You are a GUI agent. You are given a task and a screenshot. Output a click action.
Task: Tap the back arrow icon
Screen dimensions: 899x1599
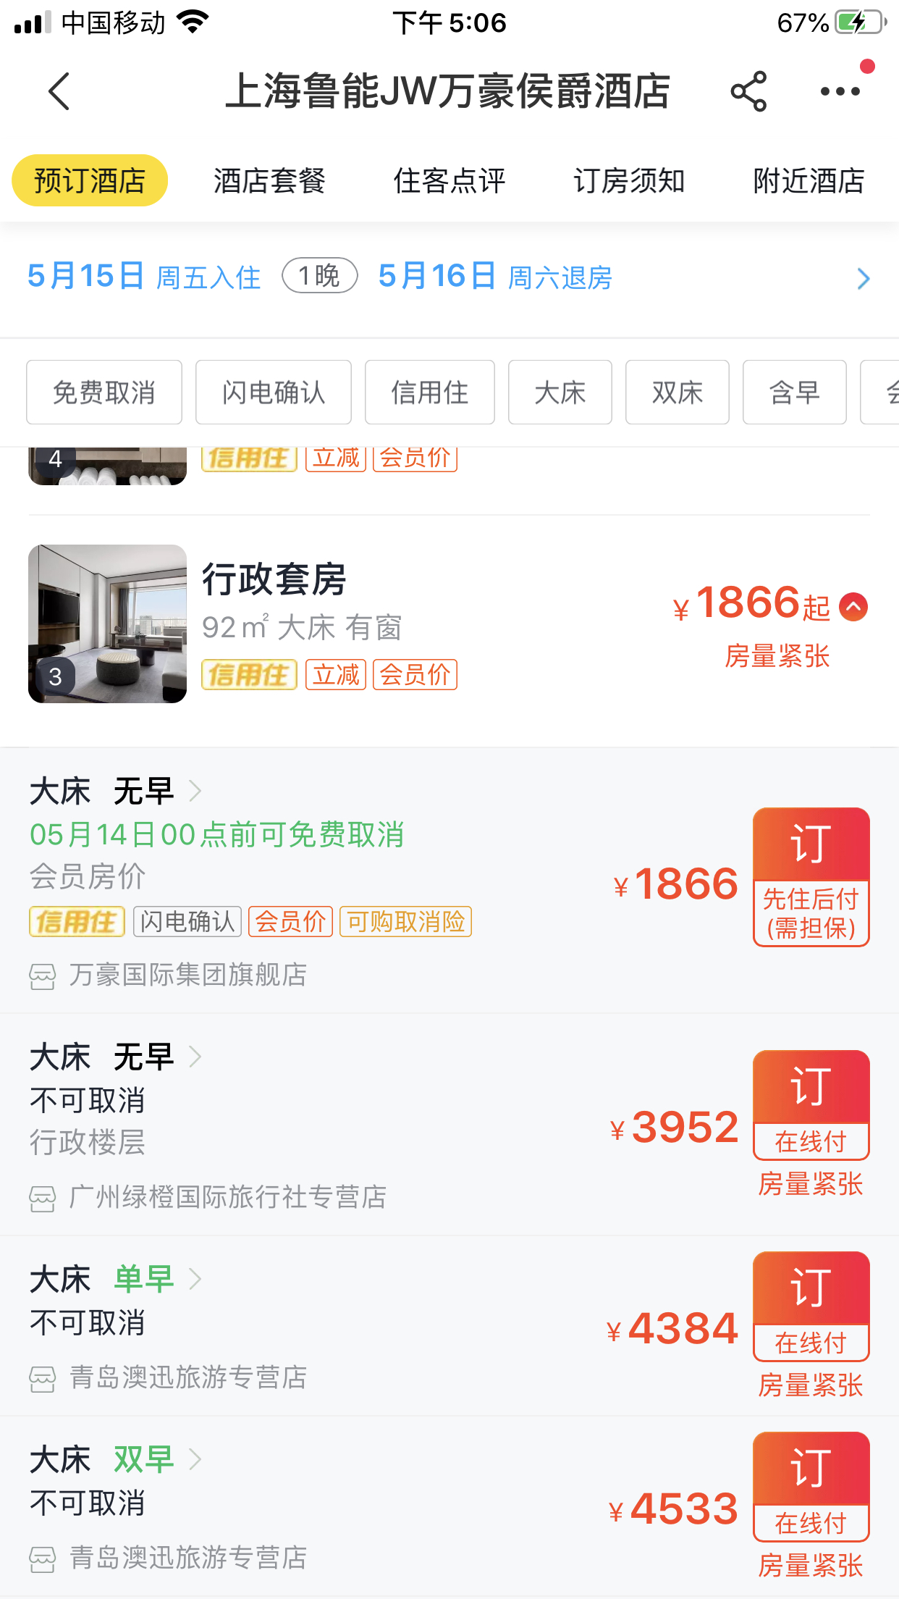click(x=59, y=91)
